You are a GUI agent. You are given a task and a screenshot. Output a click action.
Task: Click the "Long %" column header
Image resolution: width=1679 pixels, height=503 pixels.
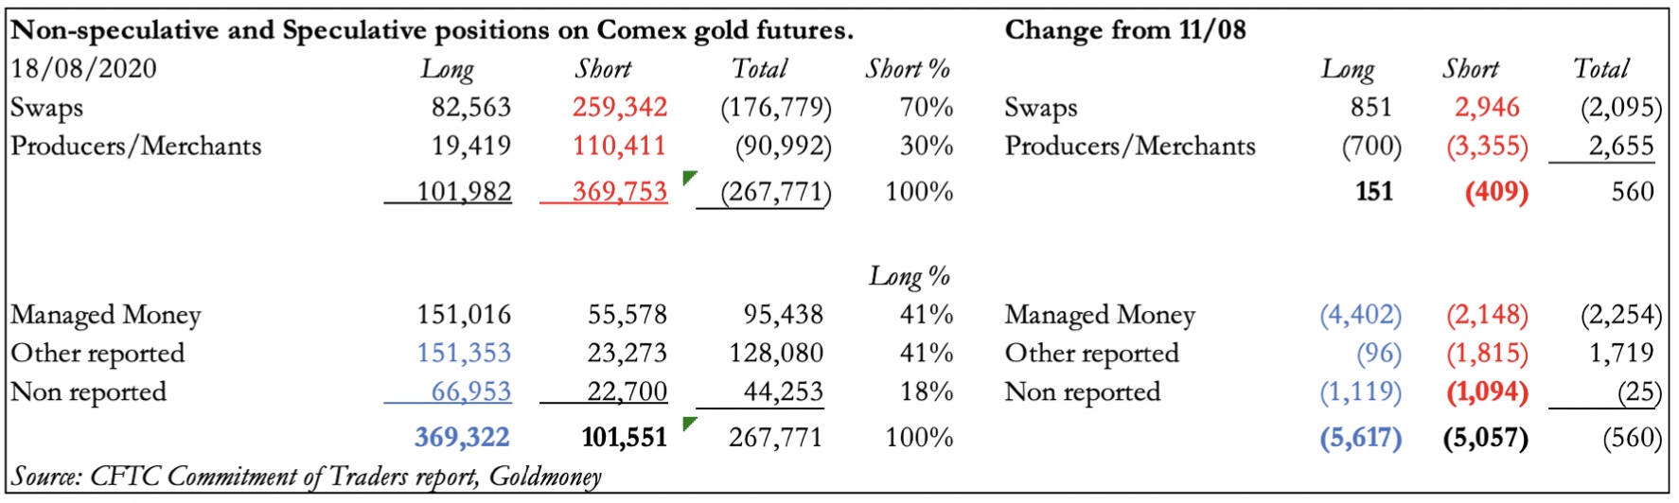pyautogui.click(x=910, y=276)
